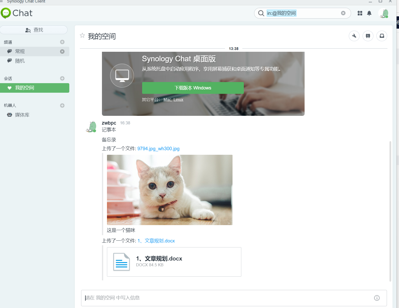The width and height of the screenshot is (399, 308).
Task: Click the Synology Chat logo
Action: 17,13
